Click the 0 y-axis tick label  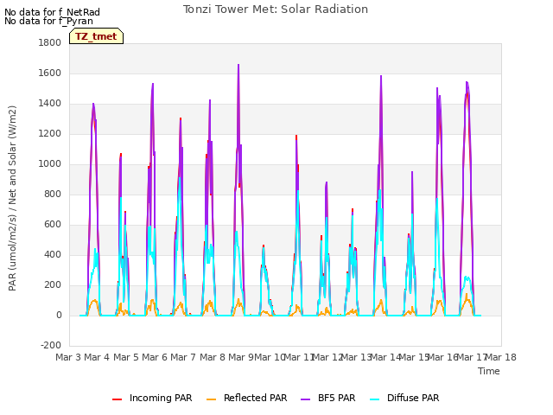point(59,315)
